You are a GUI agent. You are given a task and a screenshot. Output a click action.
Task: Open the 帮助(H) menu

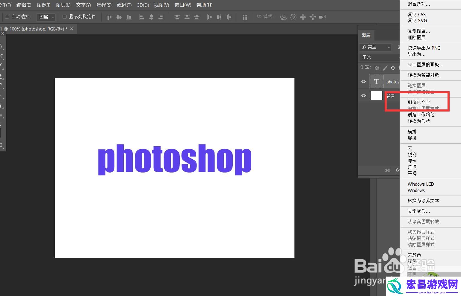pos(204,5)
